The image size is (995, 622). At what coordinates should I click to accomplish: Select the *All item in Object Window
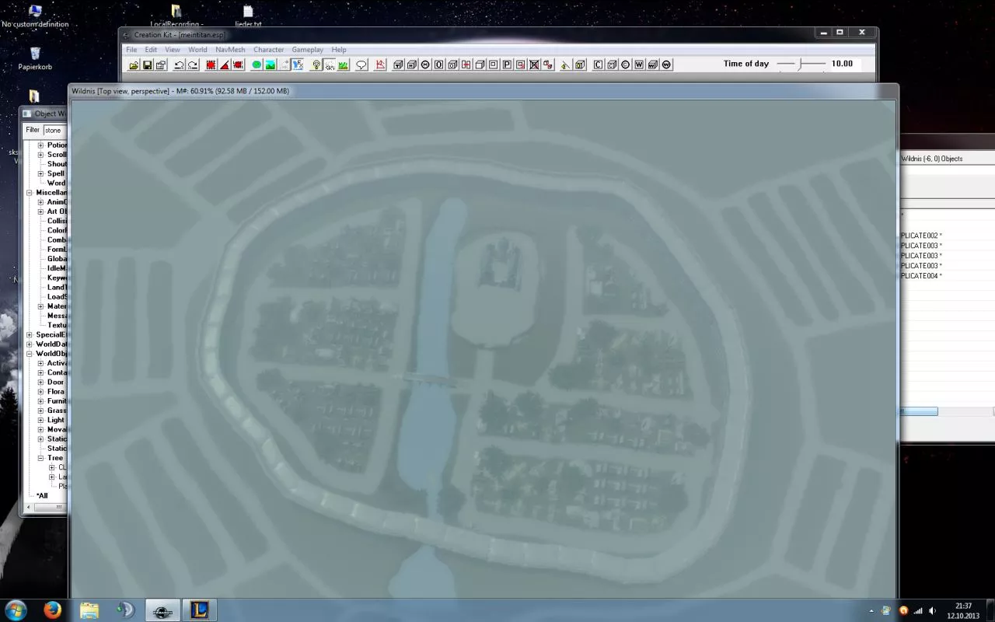42,496
